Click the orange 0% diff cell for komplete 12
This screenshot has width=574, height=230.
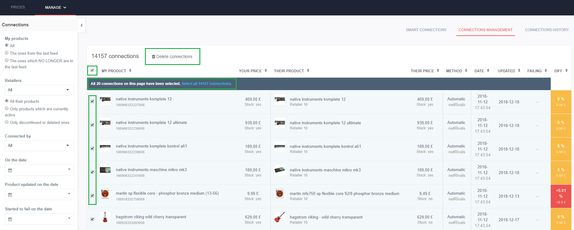click(x=561, y=102)
